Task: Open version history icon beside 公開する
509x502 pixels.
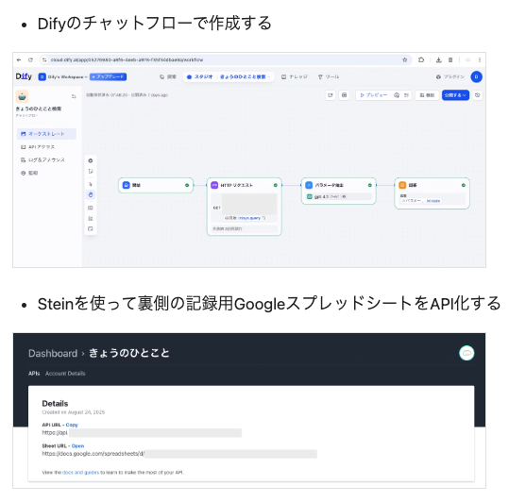Action: pyautogui.click(x=477, y=95)
